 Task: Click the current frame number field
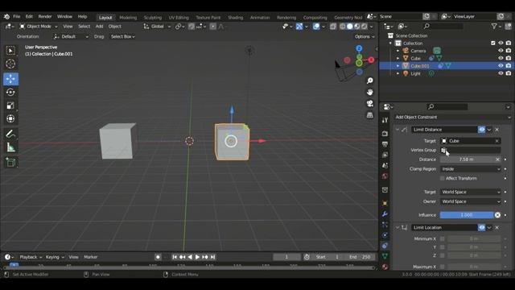coord(286,257)
